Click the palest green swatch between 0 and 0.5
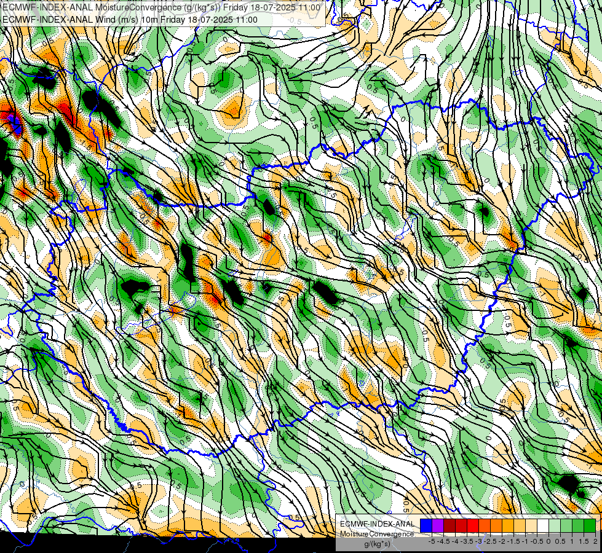The image size is (602, 553). pyautogui.click(x=555, y=526)
